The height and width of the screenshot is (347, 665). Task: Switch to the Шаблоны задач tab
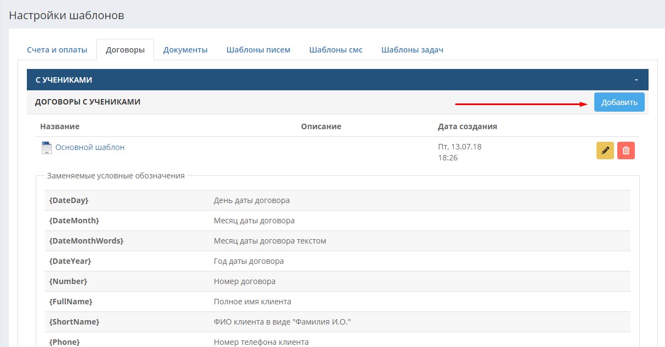click(412, 50)
